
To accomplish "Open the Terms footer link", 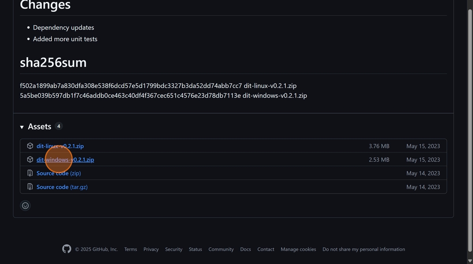I will (x=130, y=249).
